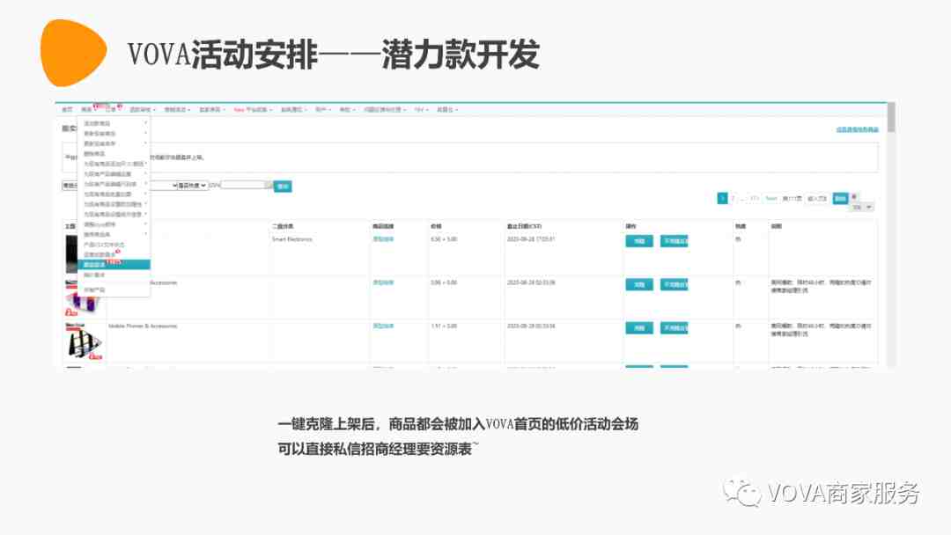The image size is (951, 535).
Task: Click the vertical scrollbar thumb of the embedded page
Action: [891, 118]
